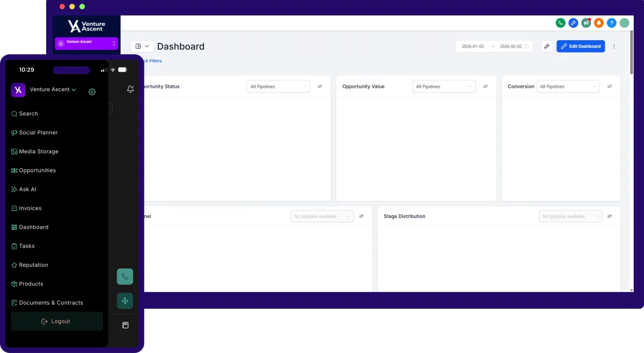Open No pipeline available dropdown in Stage Distribution

pyautogui.click(x=570, y=216)
